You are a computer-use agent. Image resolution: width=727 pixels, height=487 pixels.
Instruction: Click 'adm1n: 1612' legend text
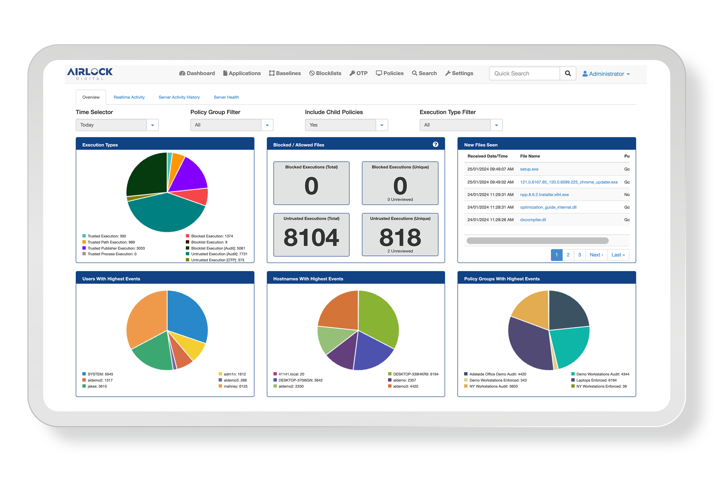[235, 374]
